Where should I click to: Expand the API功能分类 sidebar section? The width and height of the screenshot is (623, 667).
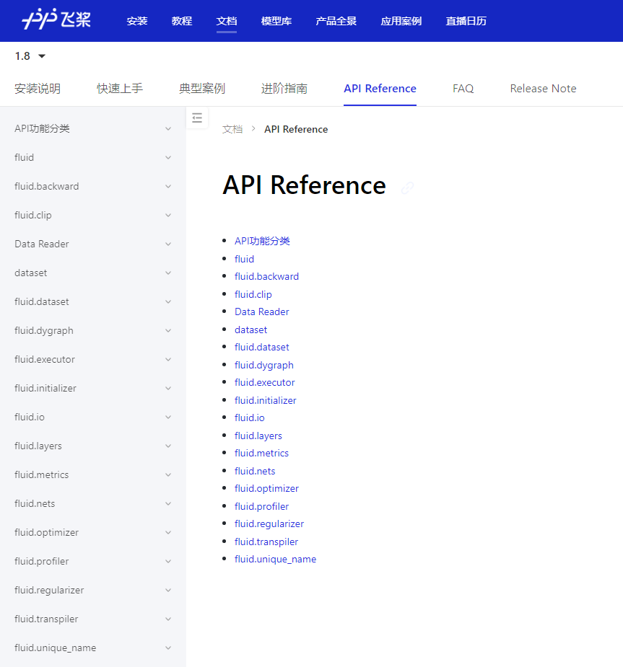(168, 128)
